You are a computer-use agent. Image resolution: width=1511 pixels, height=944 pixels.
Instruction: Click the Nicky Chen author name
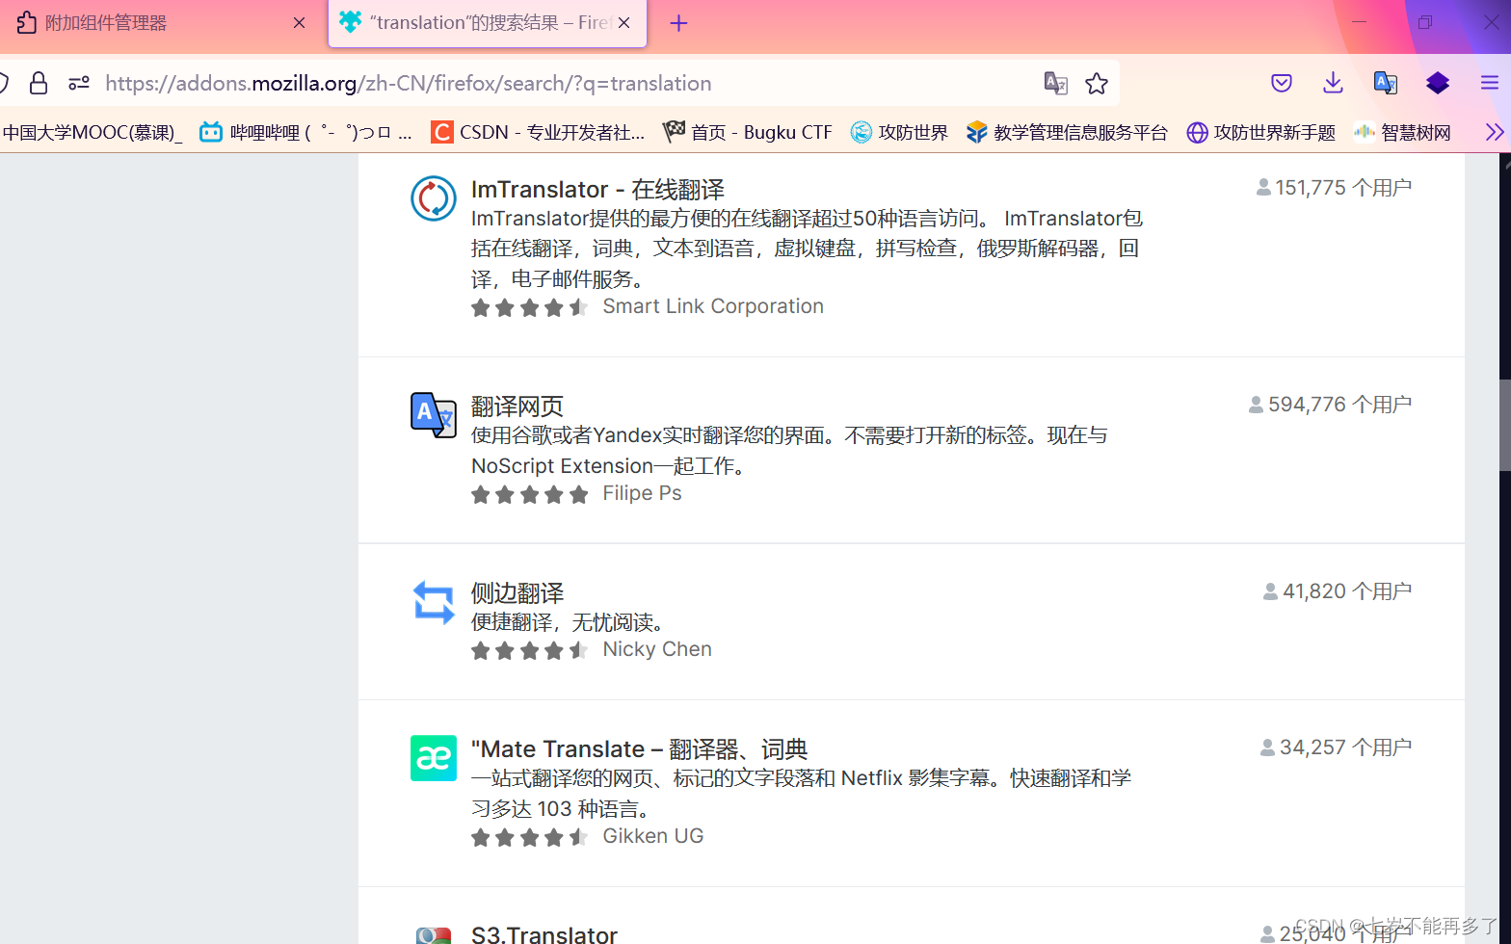[657, 649]
